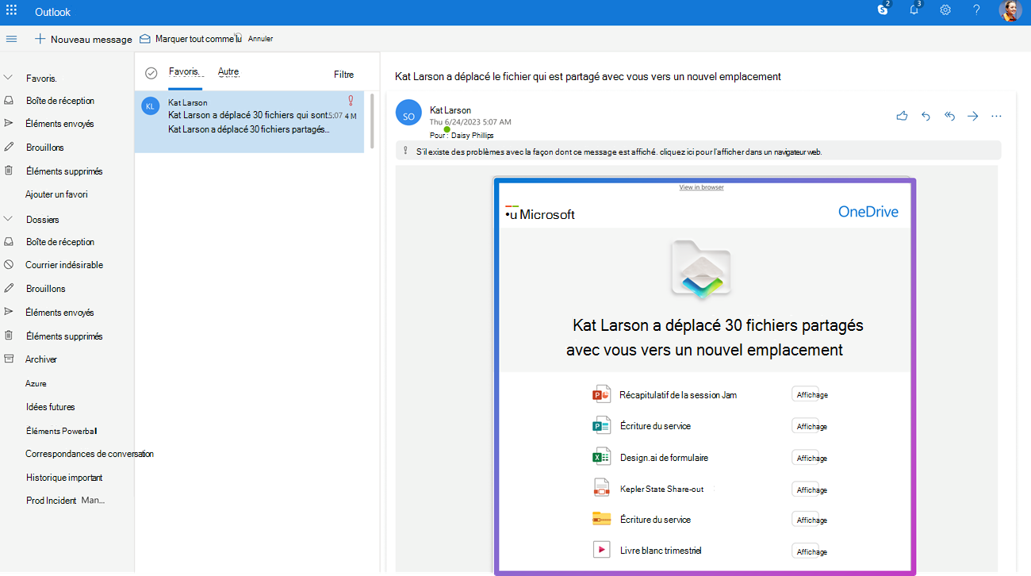Click Ajouter un favori
This screenshot has height=576, width=1031.
pos(56,194)
